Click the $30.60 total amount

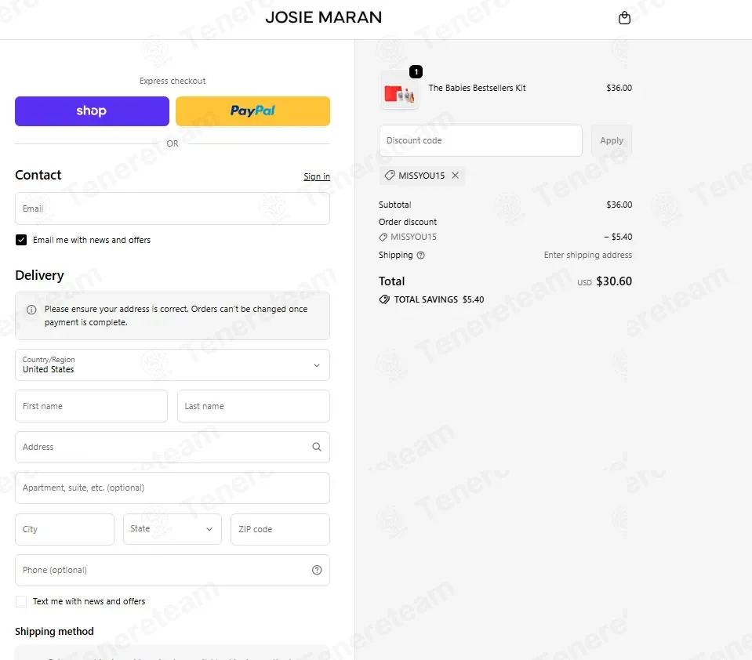[614, 281]
